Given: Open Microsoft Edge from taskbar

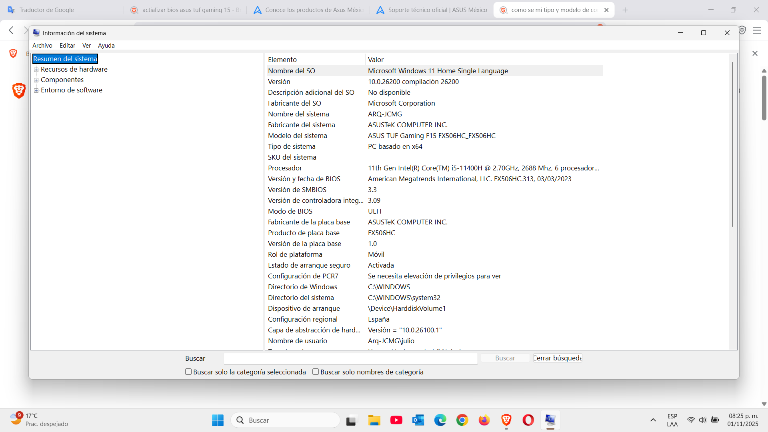Looking at the screenshot, I should (x=440, y=420).
